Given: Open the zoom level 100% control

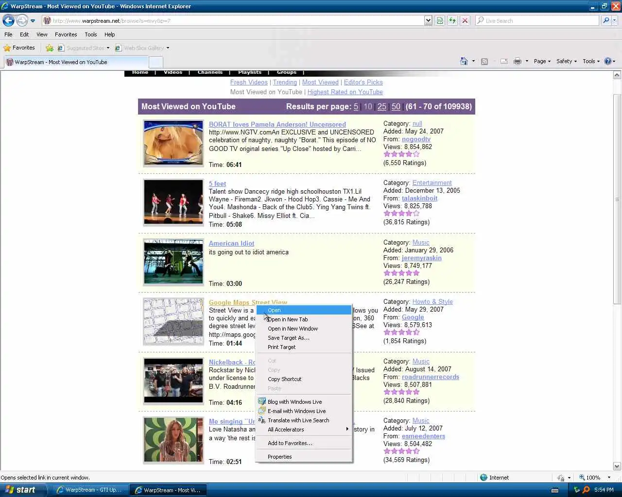Looking at the screenshot, I should point(595,478).
